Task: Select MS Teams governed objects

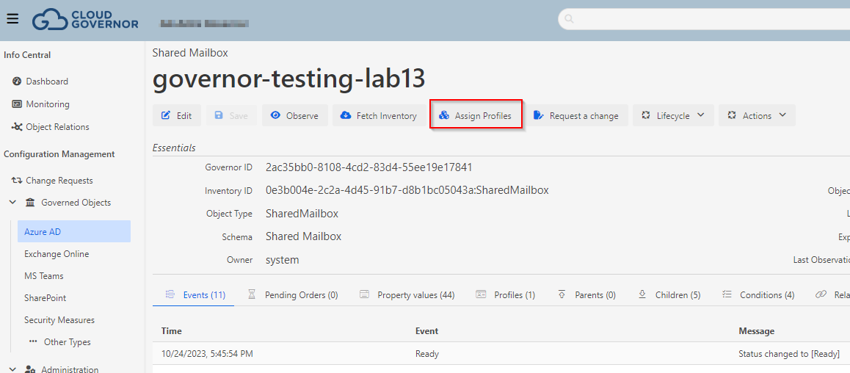Action: pos(44,276)
